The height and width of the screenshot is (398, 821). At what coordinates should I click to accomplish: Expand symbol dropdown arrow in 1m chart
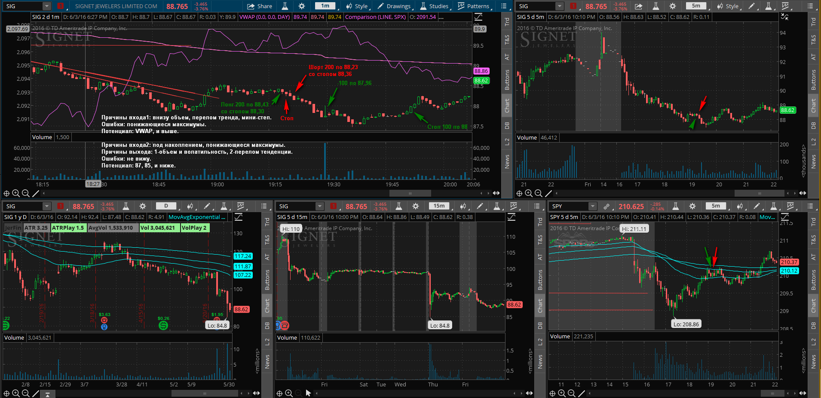[x=46, y=6]
